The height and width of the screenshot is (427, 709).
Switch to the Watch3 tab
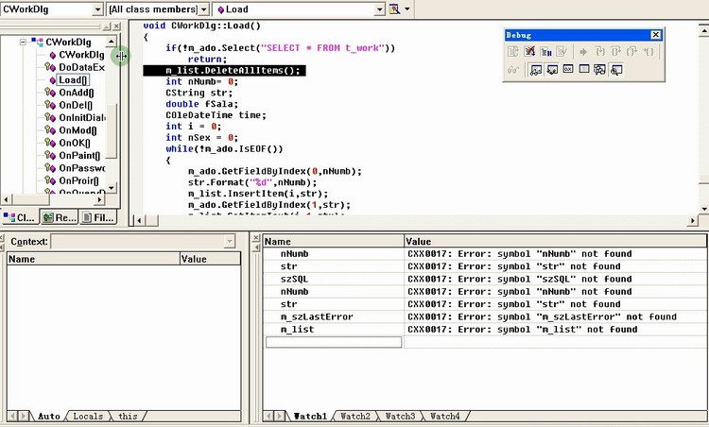(400, 417)
